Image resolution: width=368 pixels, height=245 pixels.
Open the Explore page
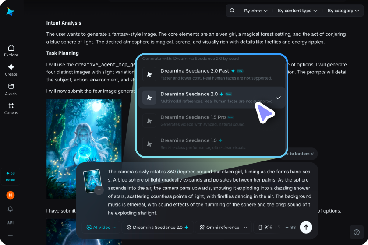tap(11, 51)
